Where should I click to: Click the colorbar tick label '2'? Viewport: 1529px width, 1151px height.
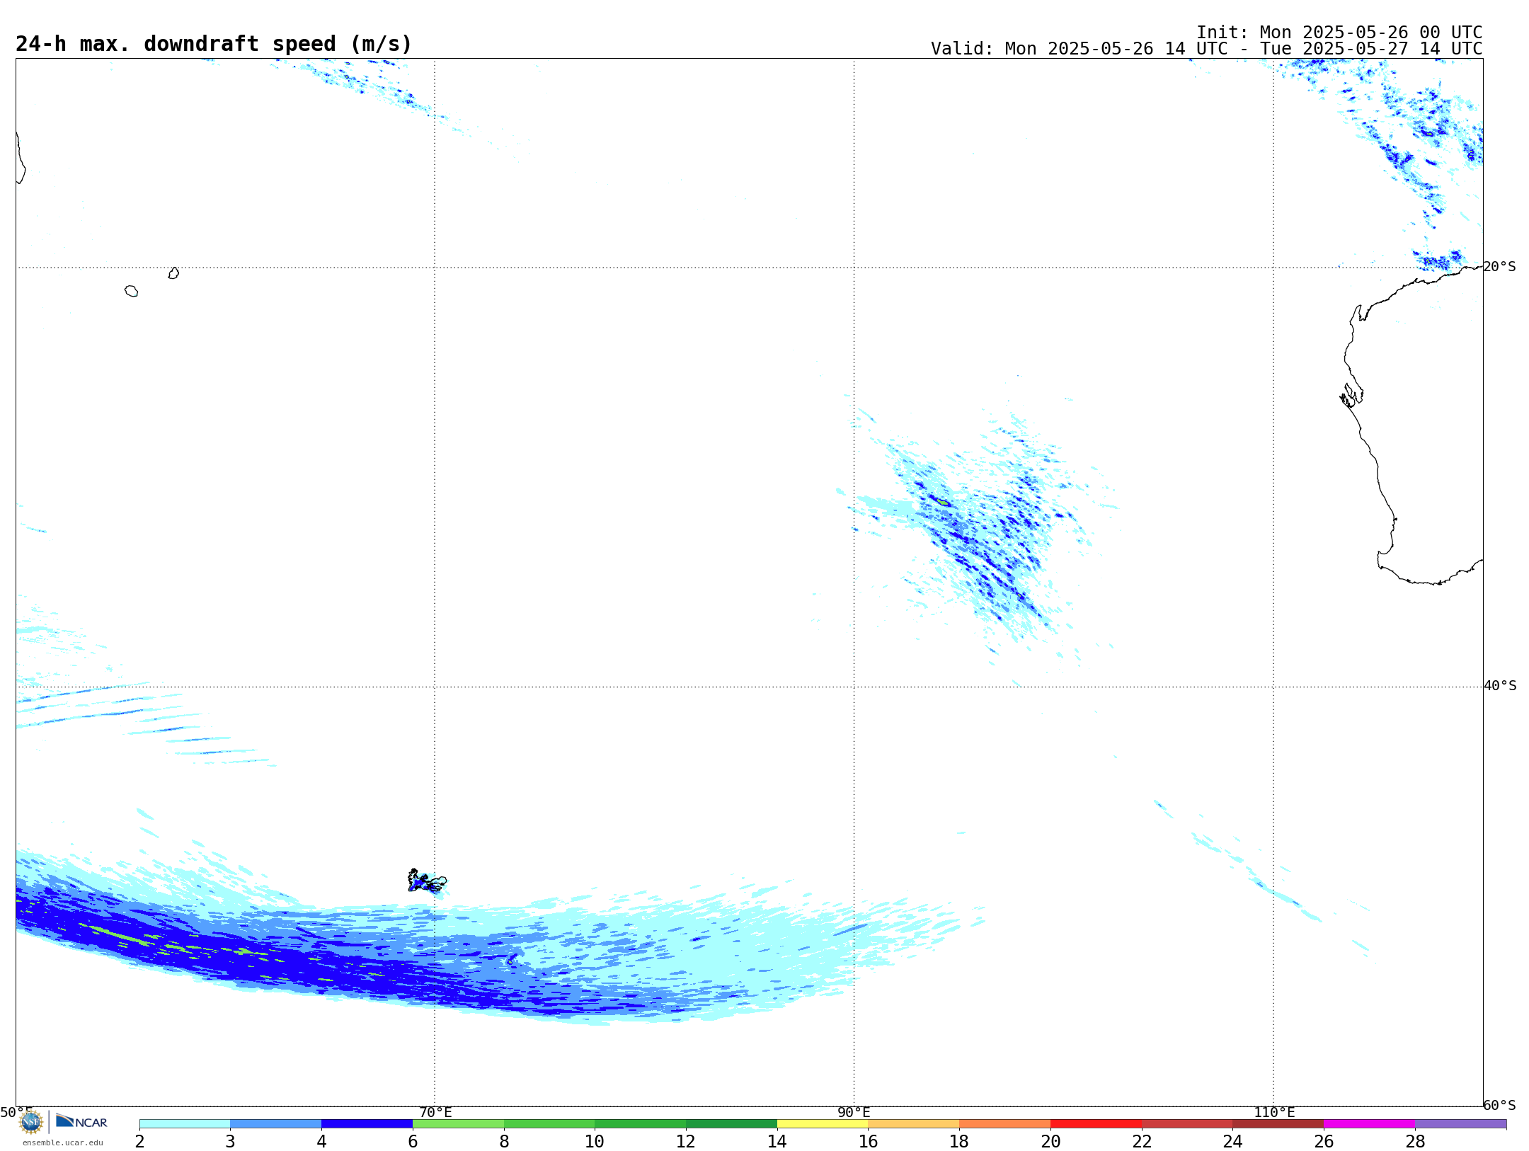[139, 1141]
